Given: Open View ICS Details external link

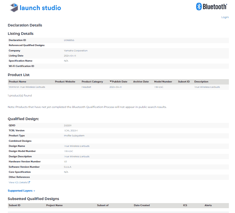Looking at the screenshot, I should coord(19,182).
